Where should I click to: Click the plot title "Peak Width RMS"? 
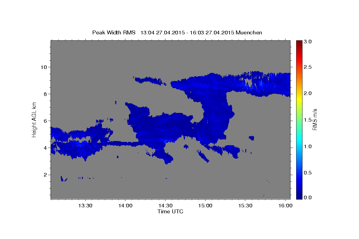[x=114, y=33]
